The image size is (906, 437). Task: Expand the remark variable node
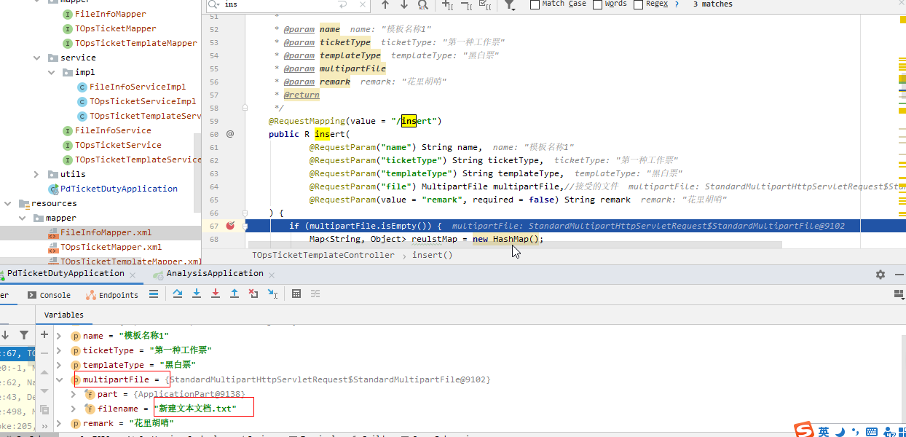pyautogui.click(x=60, y=423)
